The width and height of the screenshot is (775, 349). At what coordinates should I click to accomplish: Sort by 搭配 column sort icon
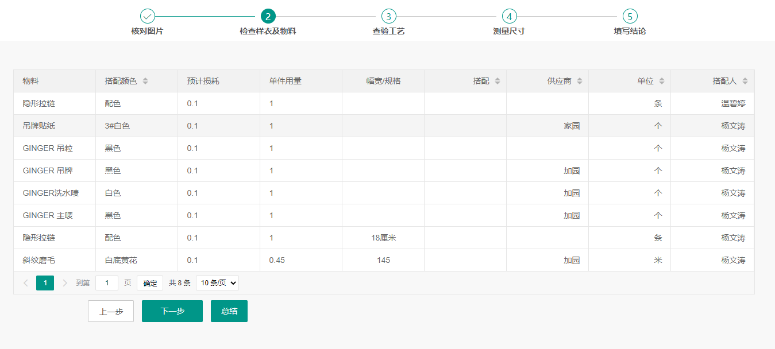(x=498, y=82)
